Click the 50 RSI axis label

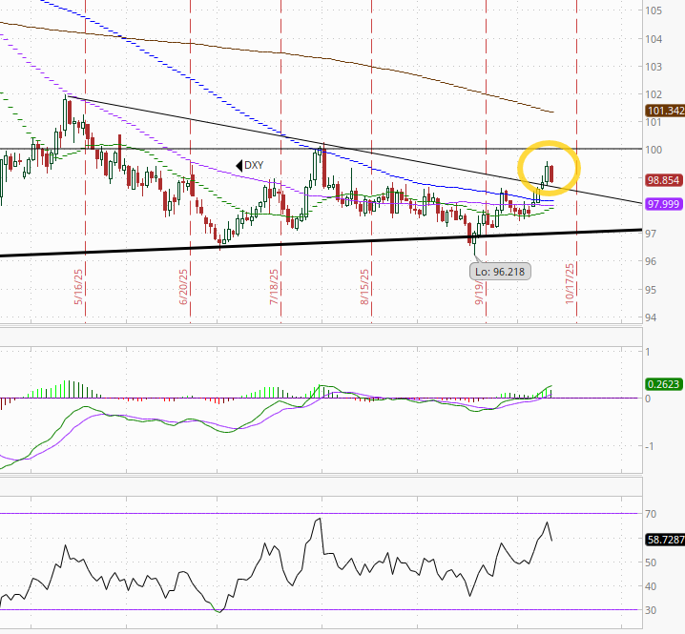coord(651,562)
